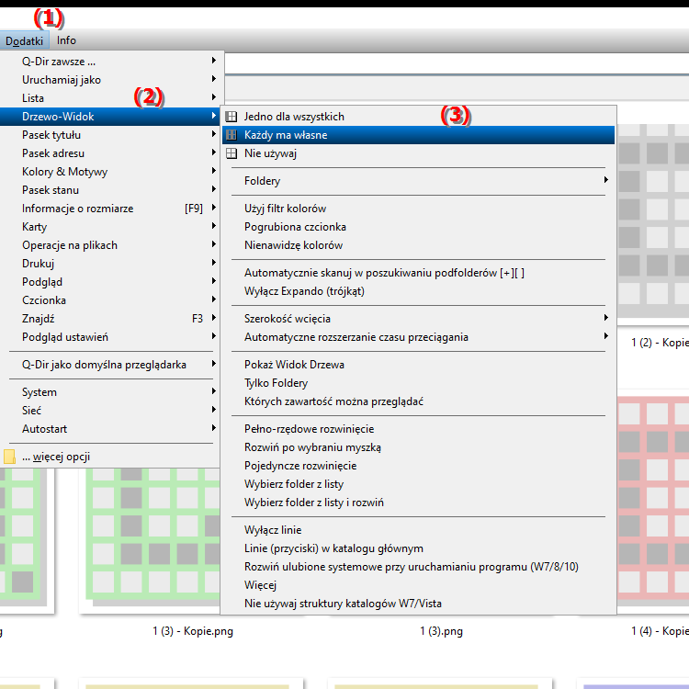The height and width of the screenshot is (689, 689).
Task: Select the '1 (3) - Kopie.png' thumbnail label
Action: (193, 631)
